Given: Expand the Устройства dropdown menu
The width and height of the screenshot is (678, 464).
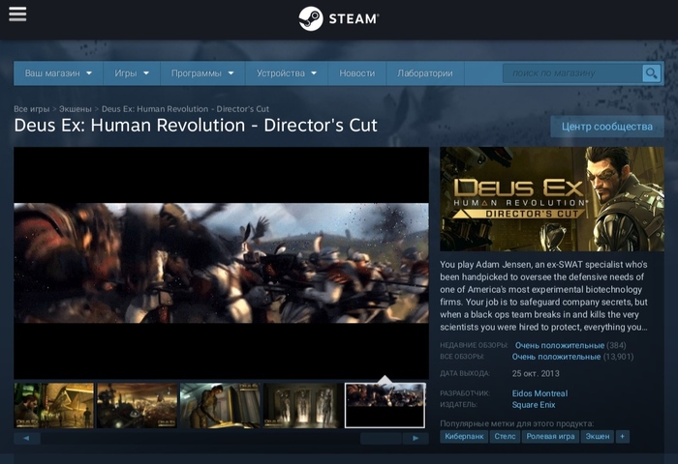Looking at the screenshot, I should pyautogui.click(x=287, y=73).
